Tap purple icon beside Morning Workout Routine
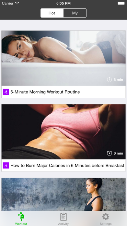The height and width of the screenshot is (226, 127). point(6,92)
